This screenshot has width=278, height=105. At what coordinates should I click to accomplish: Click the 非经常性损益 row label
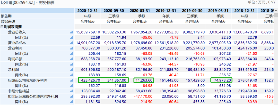click(19, 91)
